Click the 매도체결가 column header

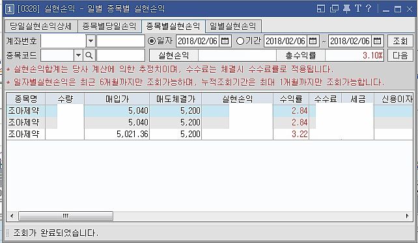pyautogui.click(x=175, y=99)
